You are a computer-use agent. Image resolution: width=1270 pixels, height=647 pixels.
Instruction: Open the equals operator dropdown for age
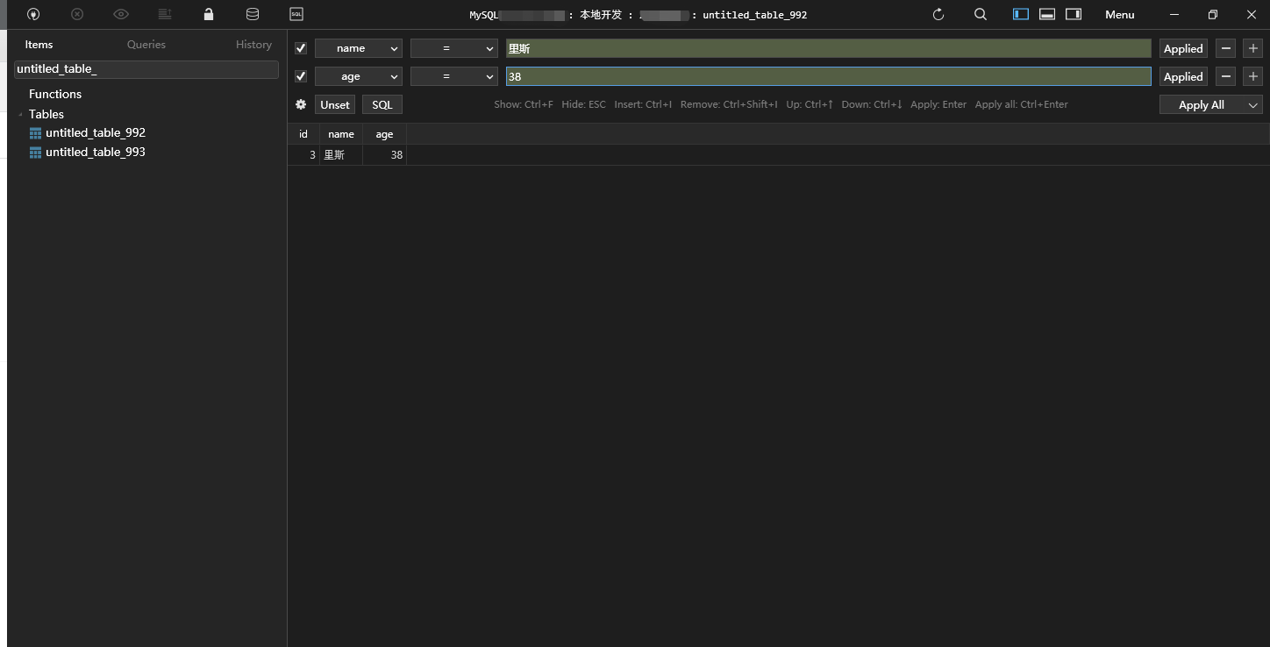tap(453, 76)
